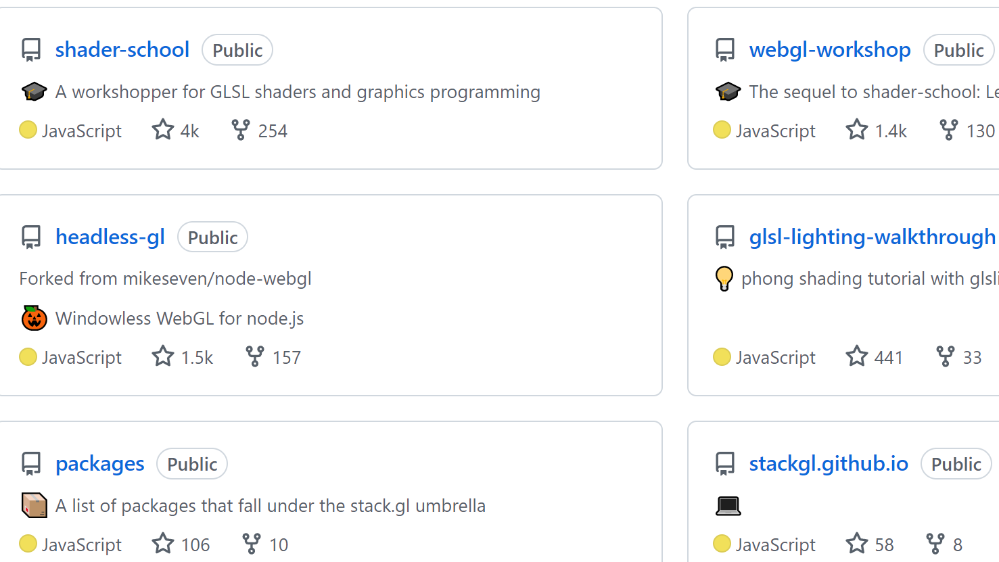Visit the stackgl.github.io repository
The width and height of the screenshot is (999, 562).
tap(828, 463)
